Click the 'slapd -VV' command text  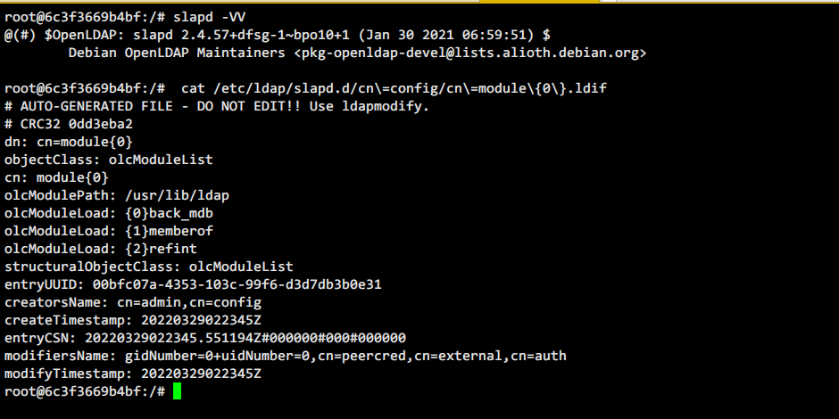click(209, 17)
